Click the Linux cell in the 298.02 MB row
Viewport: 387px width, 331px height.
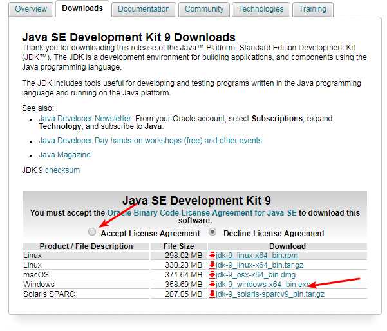pos(86,256)
